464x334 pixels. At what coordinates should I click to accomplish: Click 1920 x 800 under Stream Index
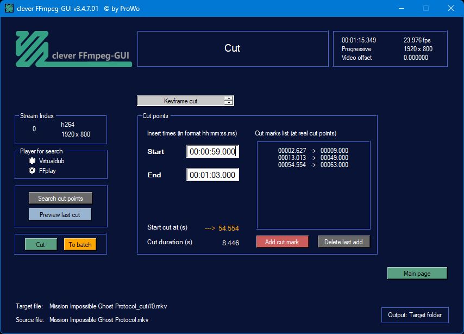(x=76, y=134)
